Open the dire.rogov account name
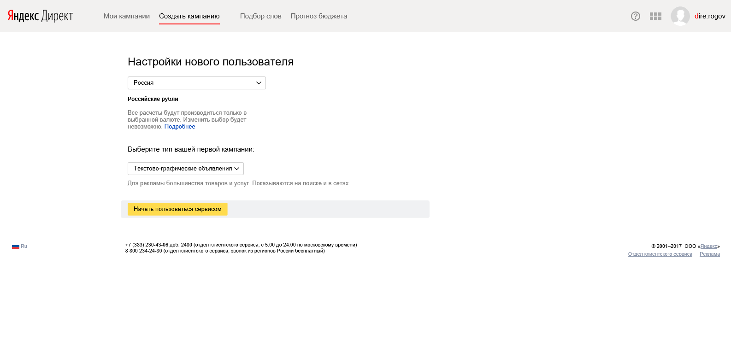The image size is (731, 352). [x=710, y=16]
